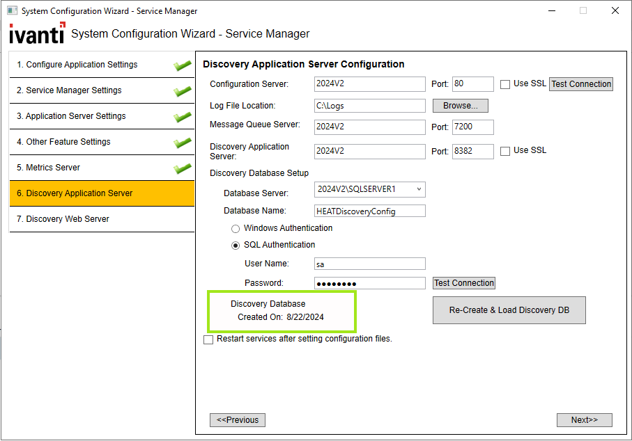This screenshot has width=632, height=441.
Task: Test the Configuration Server connection
Action: click(x=581, y=84)
